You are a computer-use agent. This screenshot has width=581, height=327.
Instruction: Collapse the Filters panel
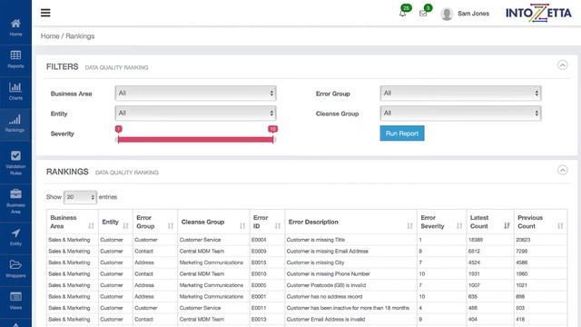pos(562,64)
